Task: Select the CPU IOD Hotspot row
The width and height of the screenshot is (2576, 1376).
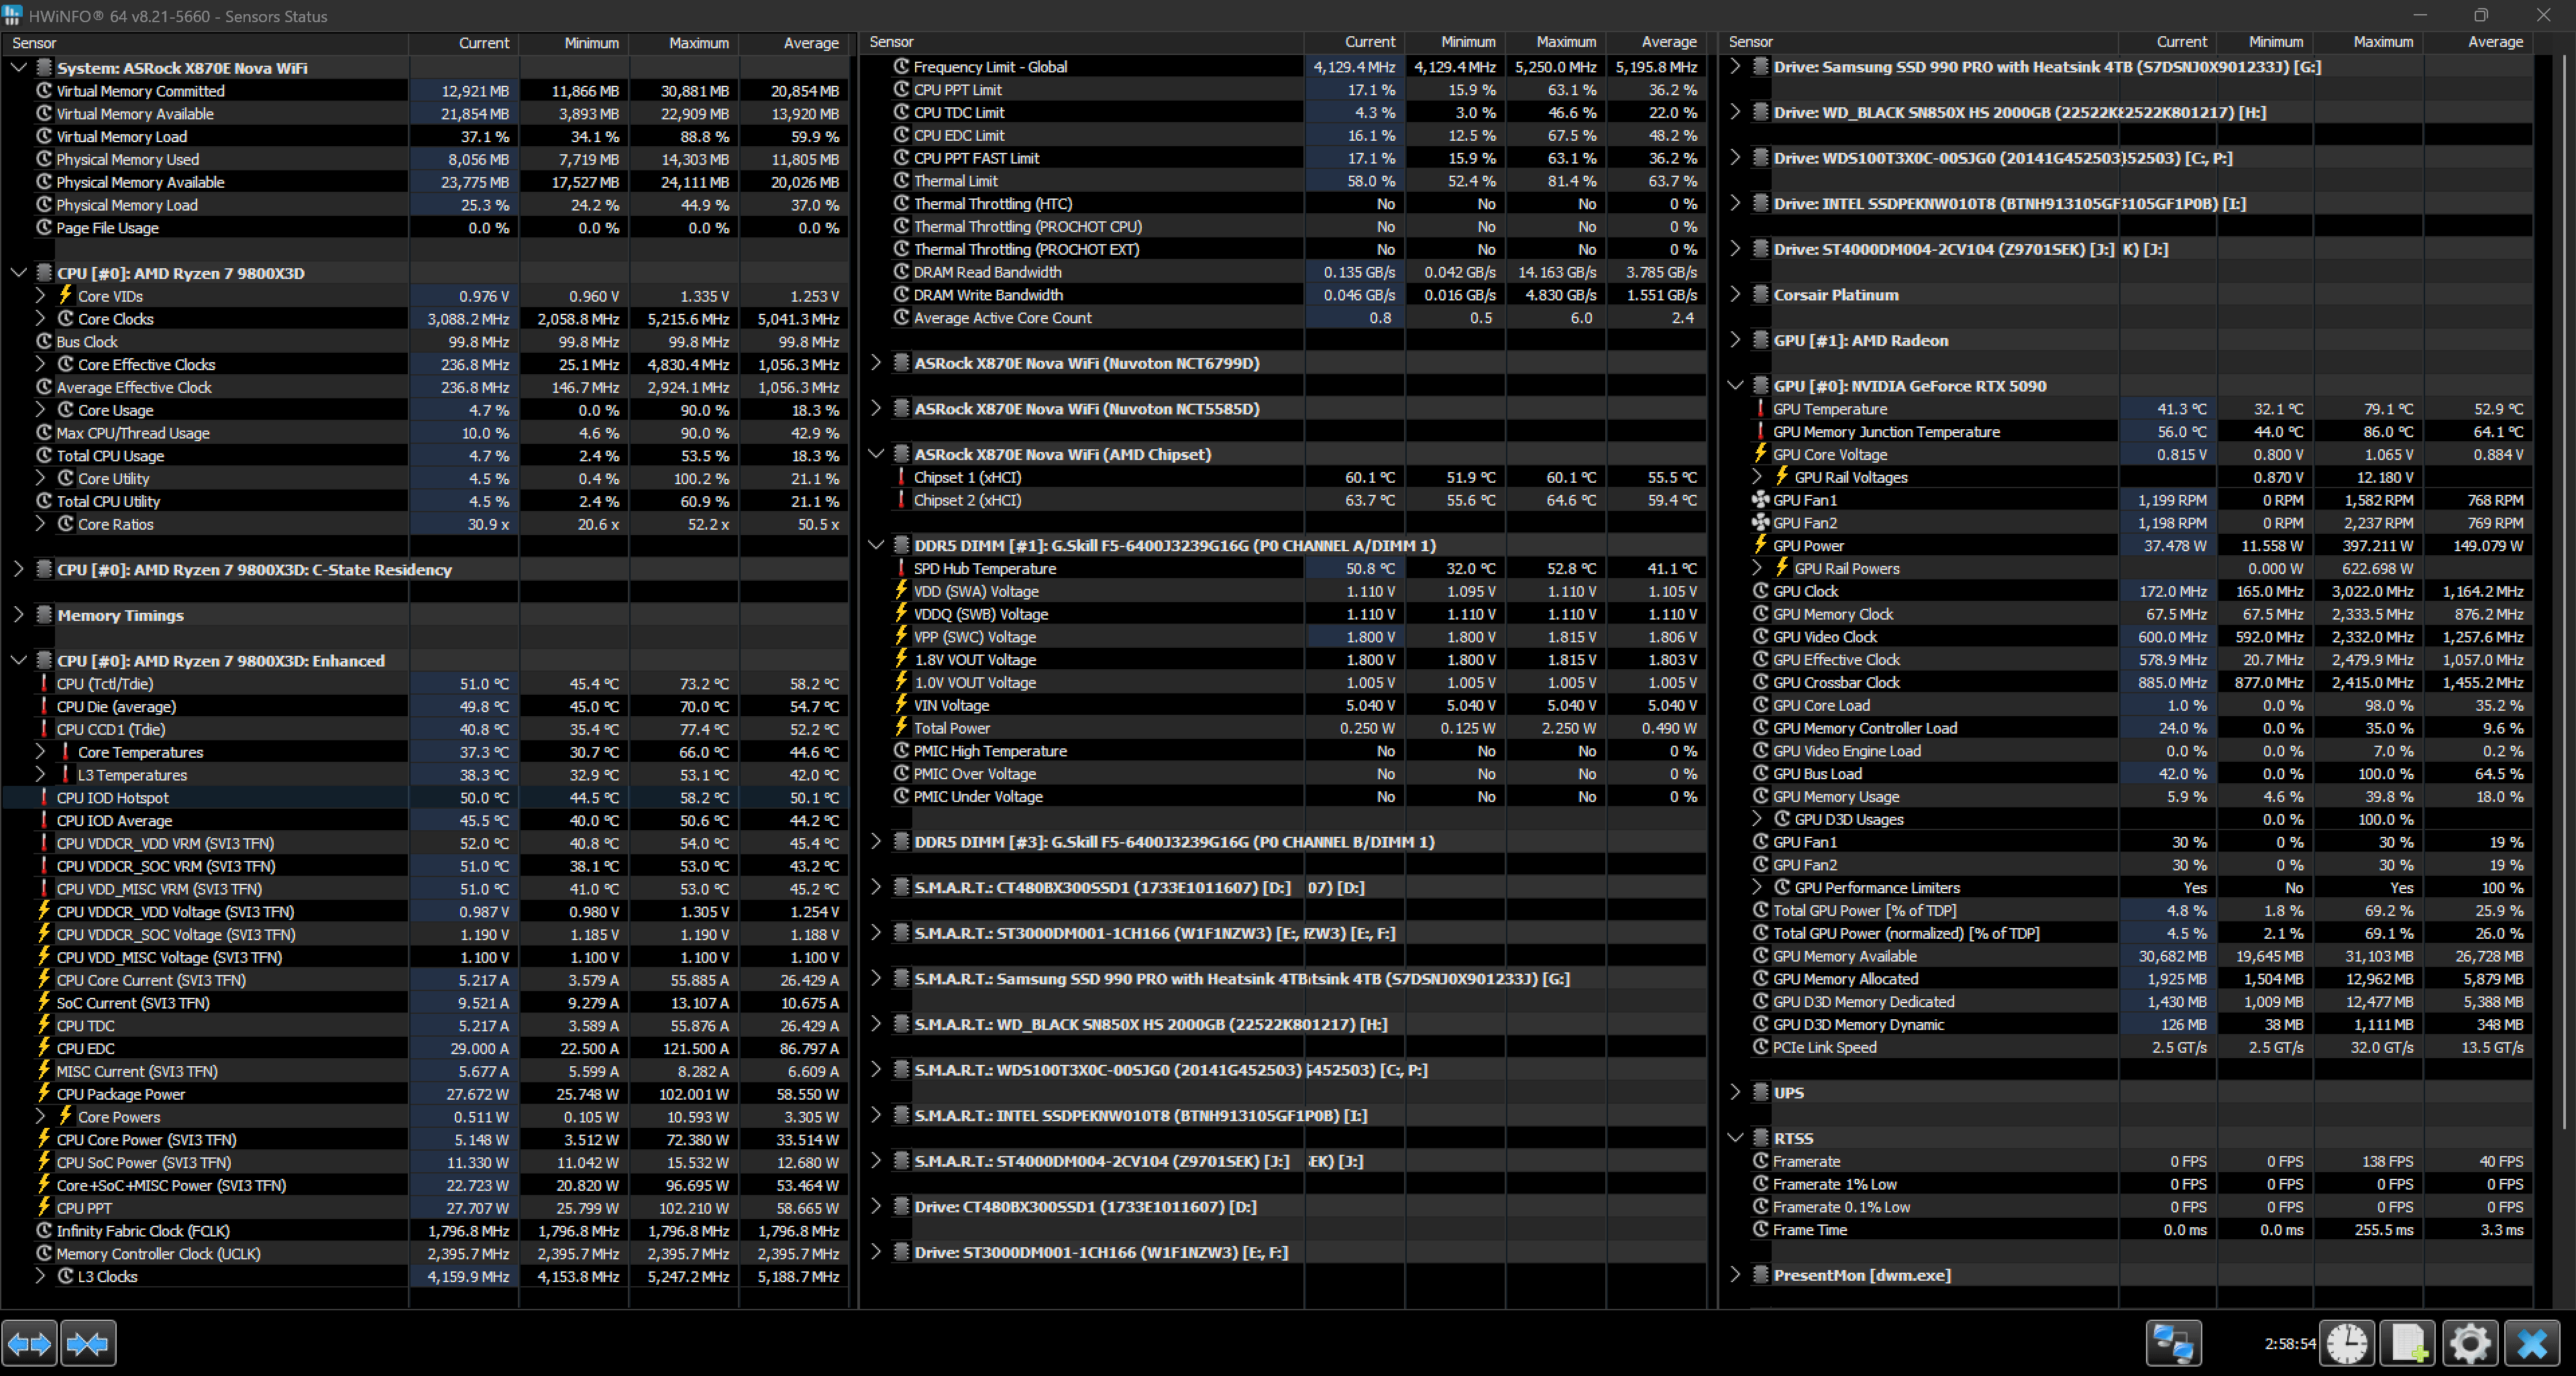Action: (426, 797)
